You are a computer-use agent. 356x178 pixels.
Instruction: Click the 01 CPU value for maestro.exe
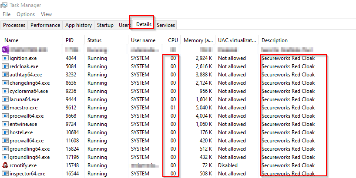(x=173, y=108)
